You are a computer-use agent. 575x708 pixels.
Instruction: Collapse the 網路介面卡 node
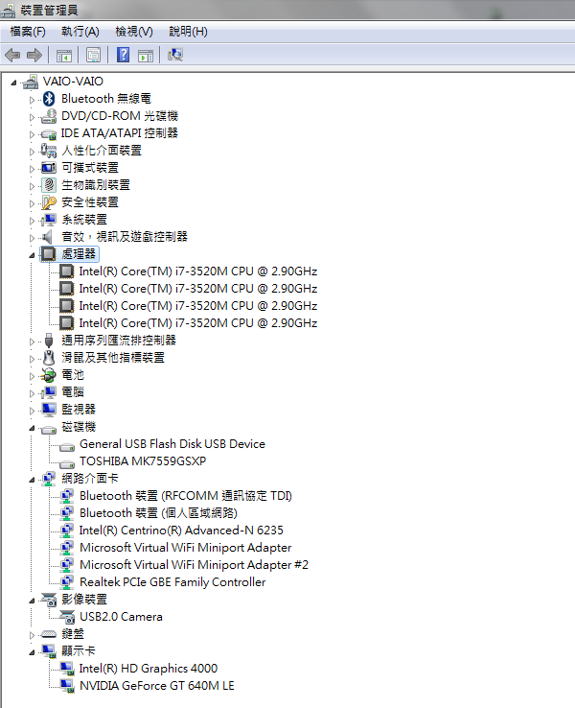coord(32,480)
